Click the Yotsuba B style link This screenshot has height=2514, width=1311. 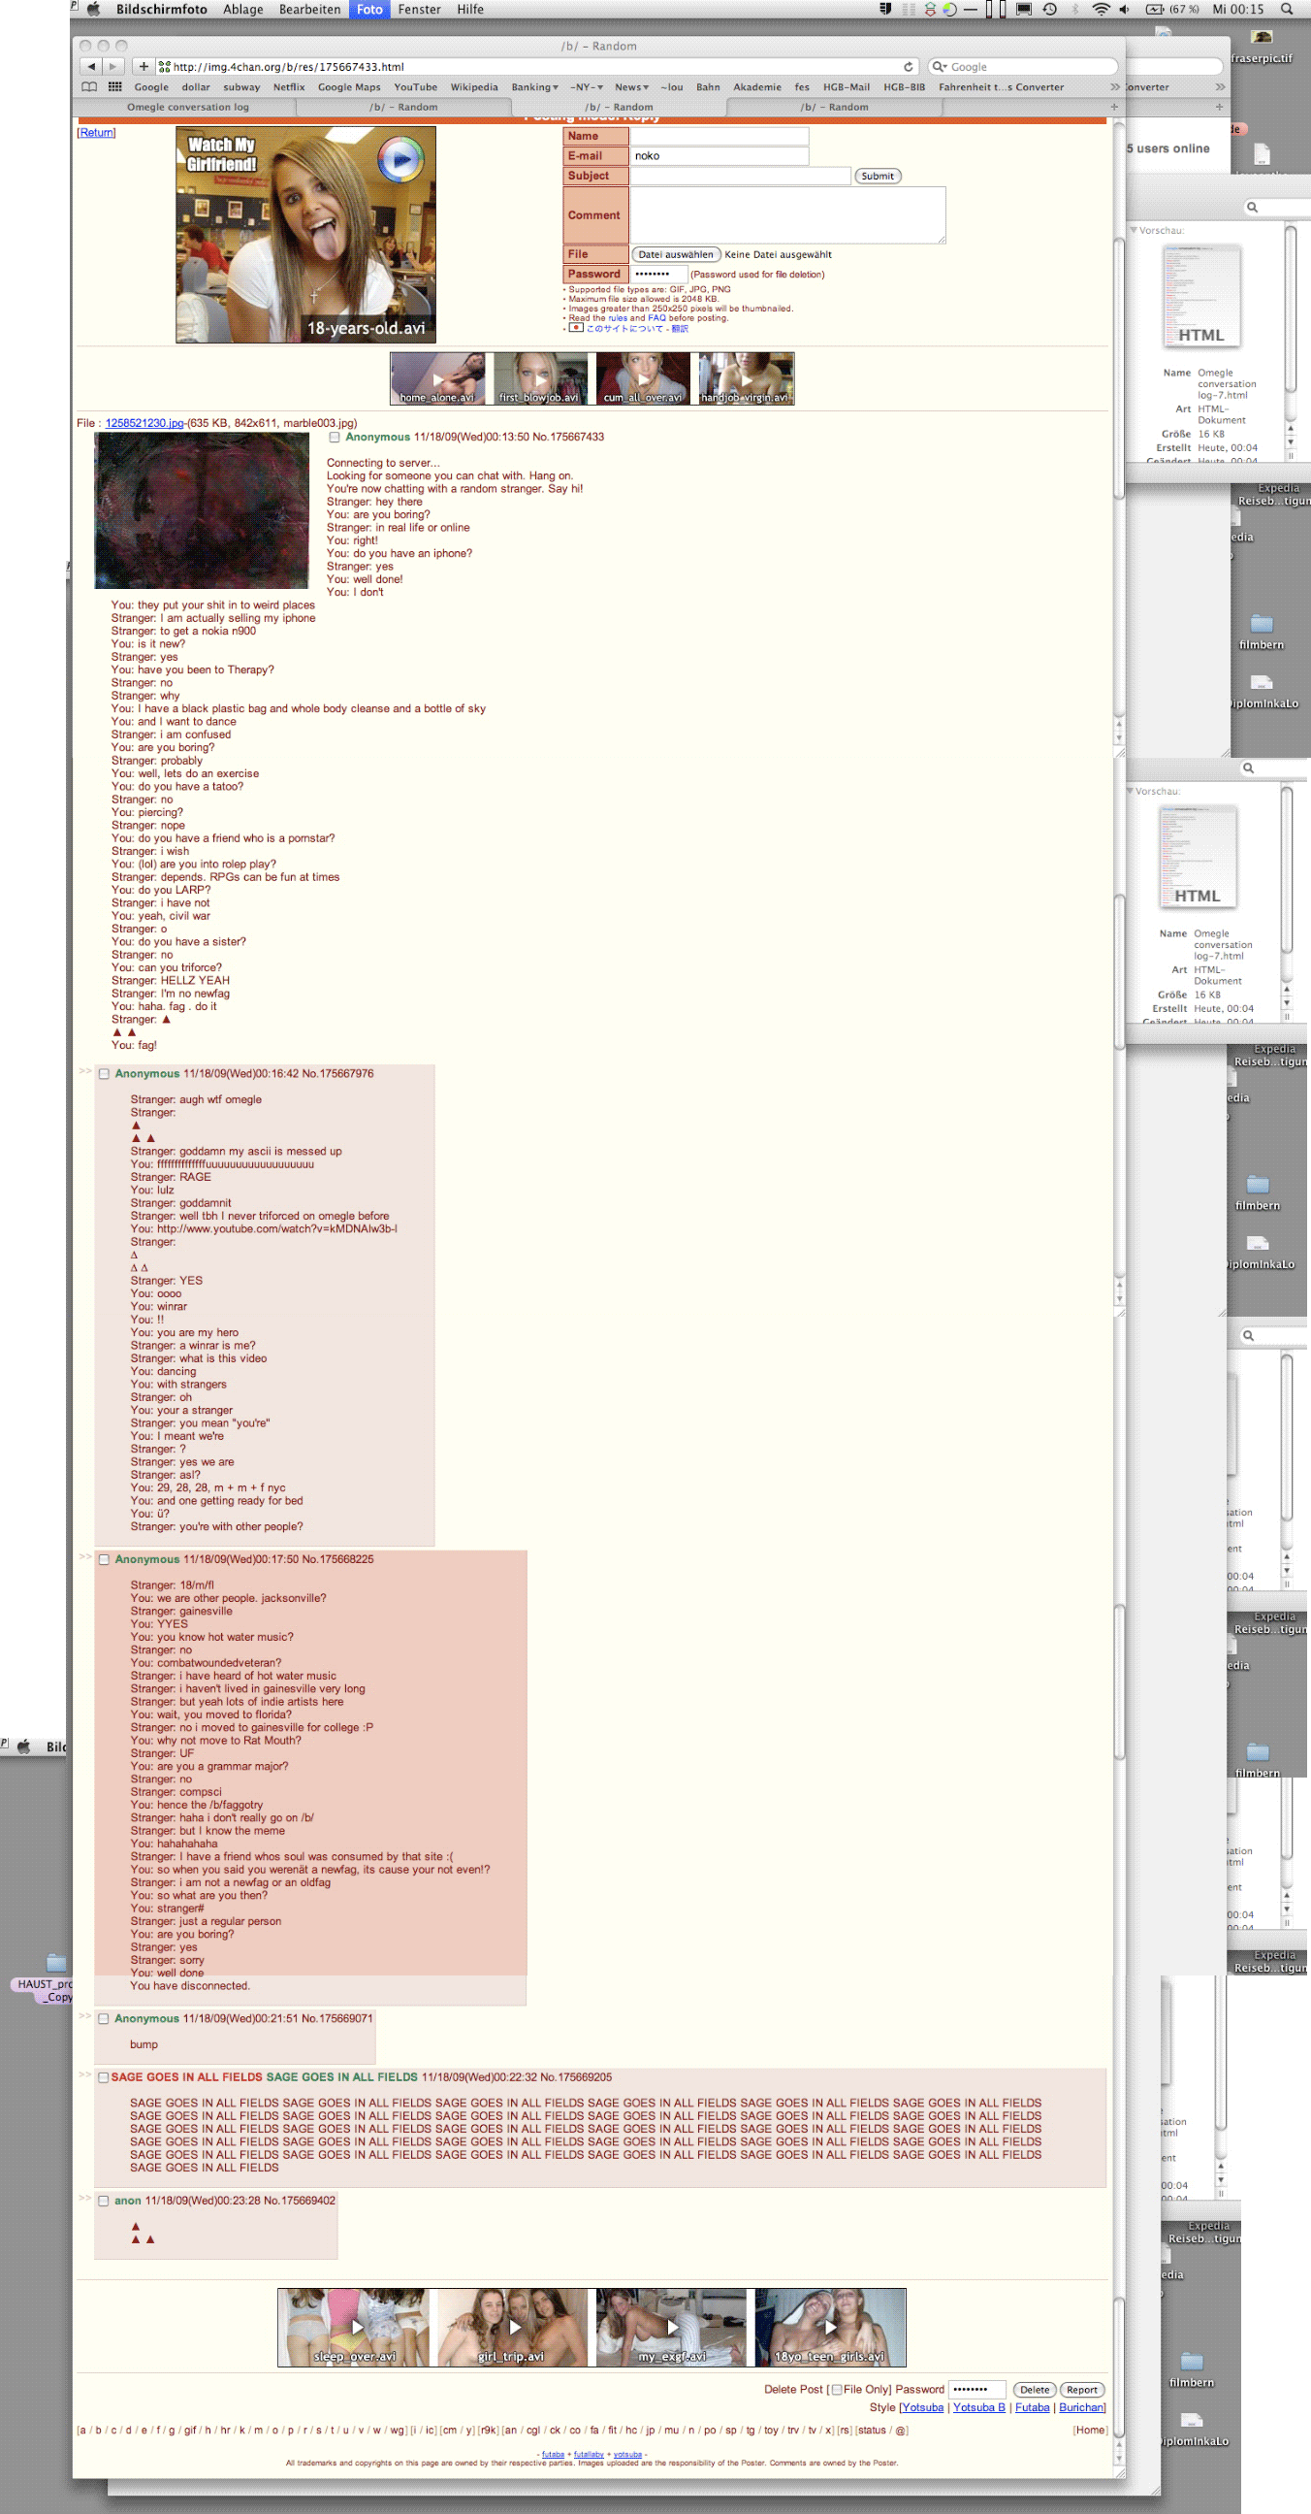pyautogui.click(x=978, y=2407)
